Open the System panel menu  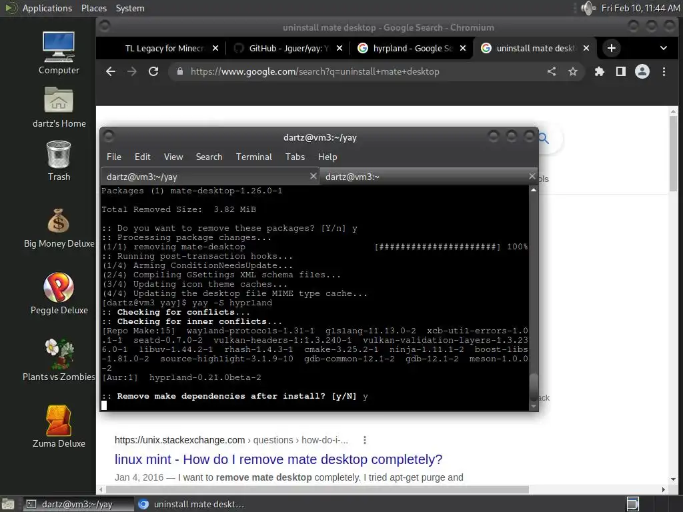(130, 8)
